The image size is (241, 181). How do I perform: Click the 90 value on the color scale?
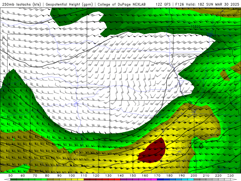[x=59, y=176]
